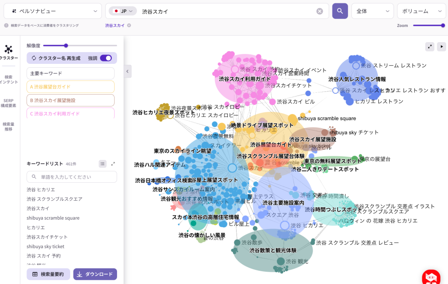Remove the 渋谷スカイ search tag

tap(129, 26)
